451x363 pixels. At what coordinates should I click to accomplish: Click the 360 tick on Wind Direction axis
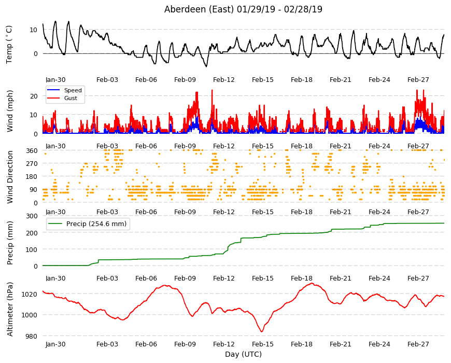tap(32, 151)
